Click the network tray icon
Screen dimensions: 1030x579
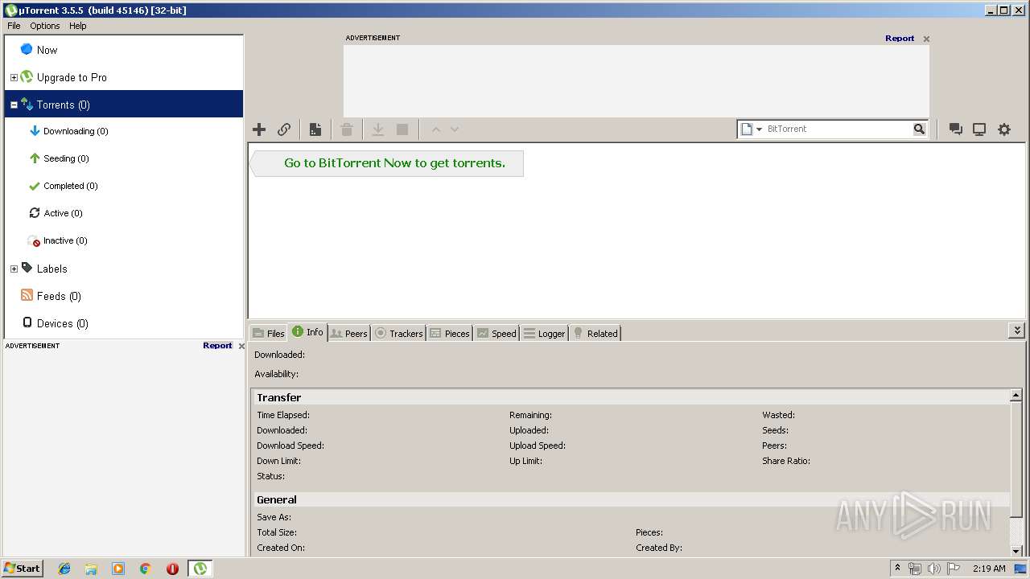(915, 569)
